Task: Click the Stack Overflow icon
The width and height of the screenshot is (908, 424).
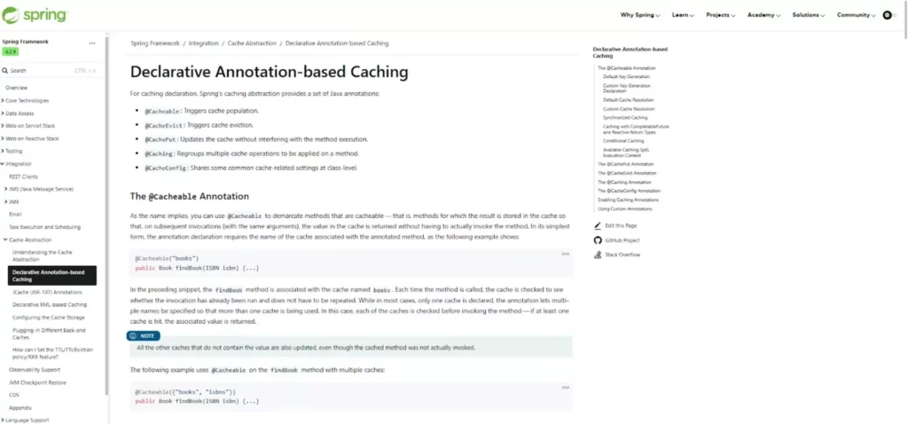Action: [598, 255]
